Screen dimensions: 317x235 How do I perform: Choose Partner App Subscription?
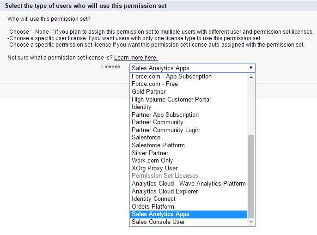click(x=165, y=114)
